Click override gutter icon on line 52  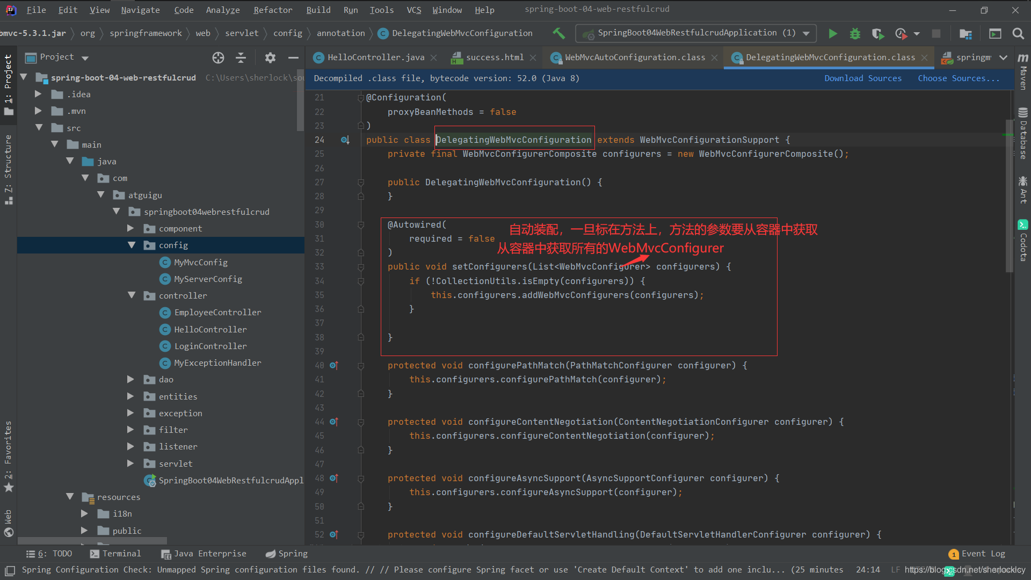click(333, 534)
